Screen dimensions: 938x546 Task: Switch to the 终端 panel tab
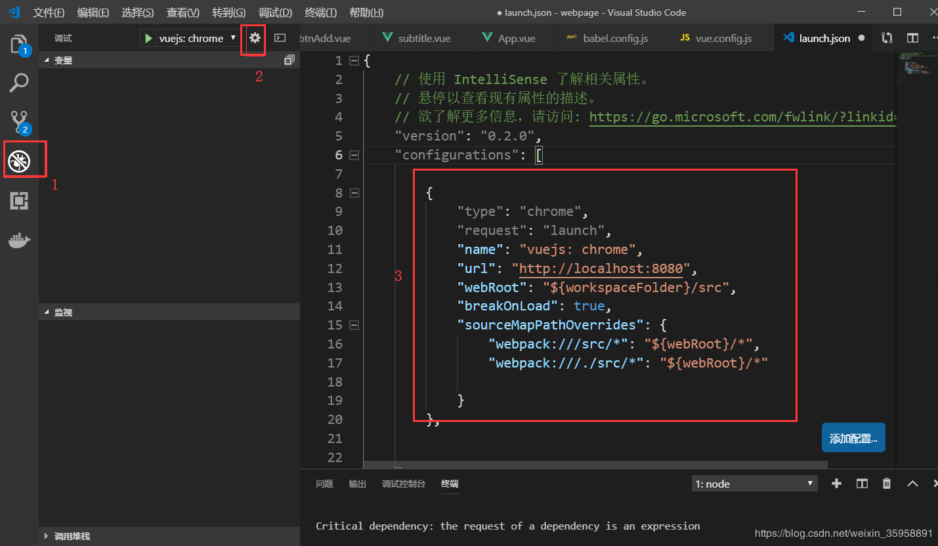pyautogui.click(x=450, y=484)
